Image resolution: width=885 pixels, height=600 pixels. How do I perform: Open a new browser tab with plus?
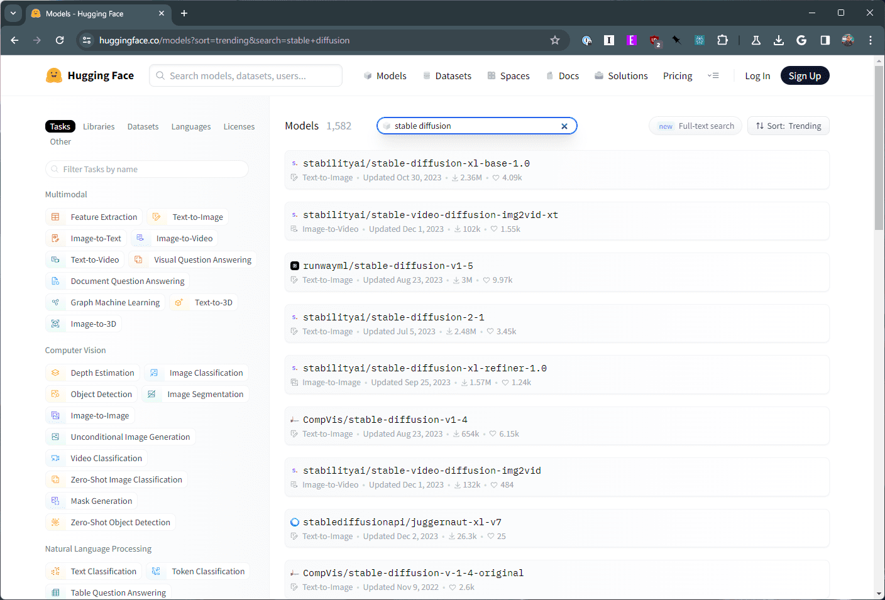click(x=184, y=13)
